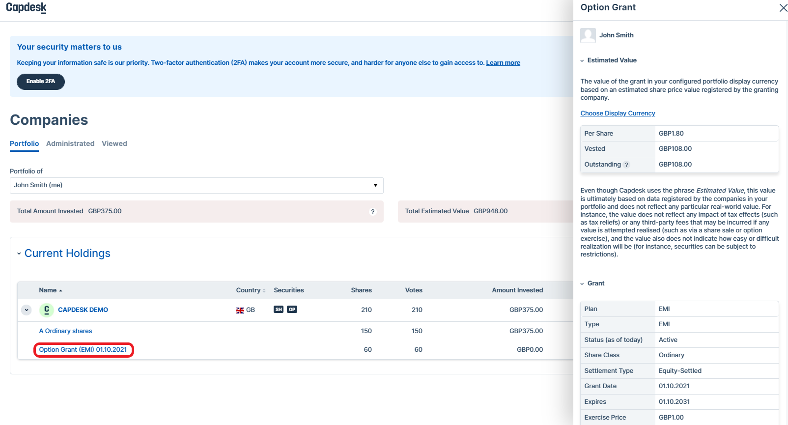Screen dimensions: 788x425
Task: Click Status value Active
Action: click(x=668, y=340)
